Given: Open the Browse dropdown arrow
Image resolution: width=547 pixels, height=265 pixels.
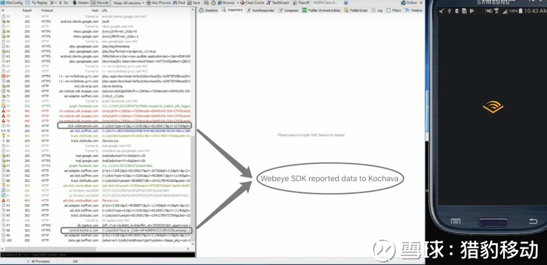Looking at the screenshot, I should click(x=237, y=3).
